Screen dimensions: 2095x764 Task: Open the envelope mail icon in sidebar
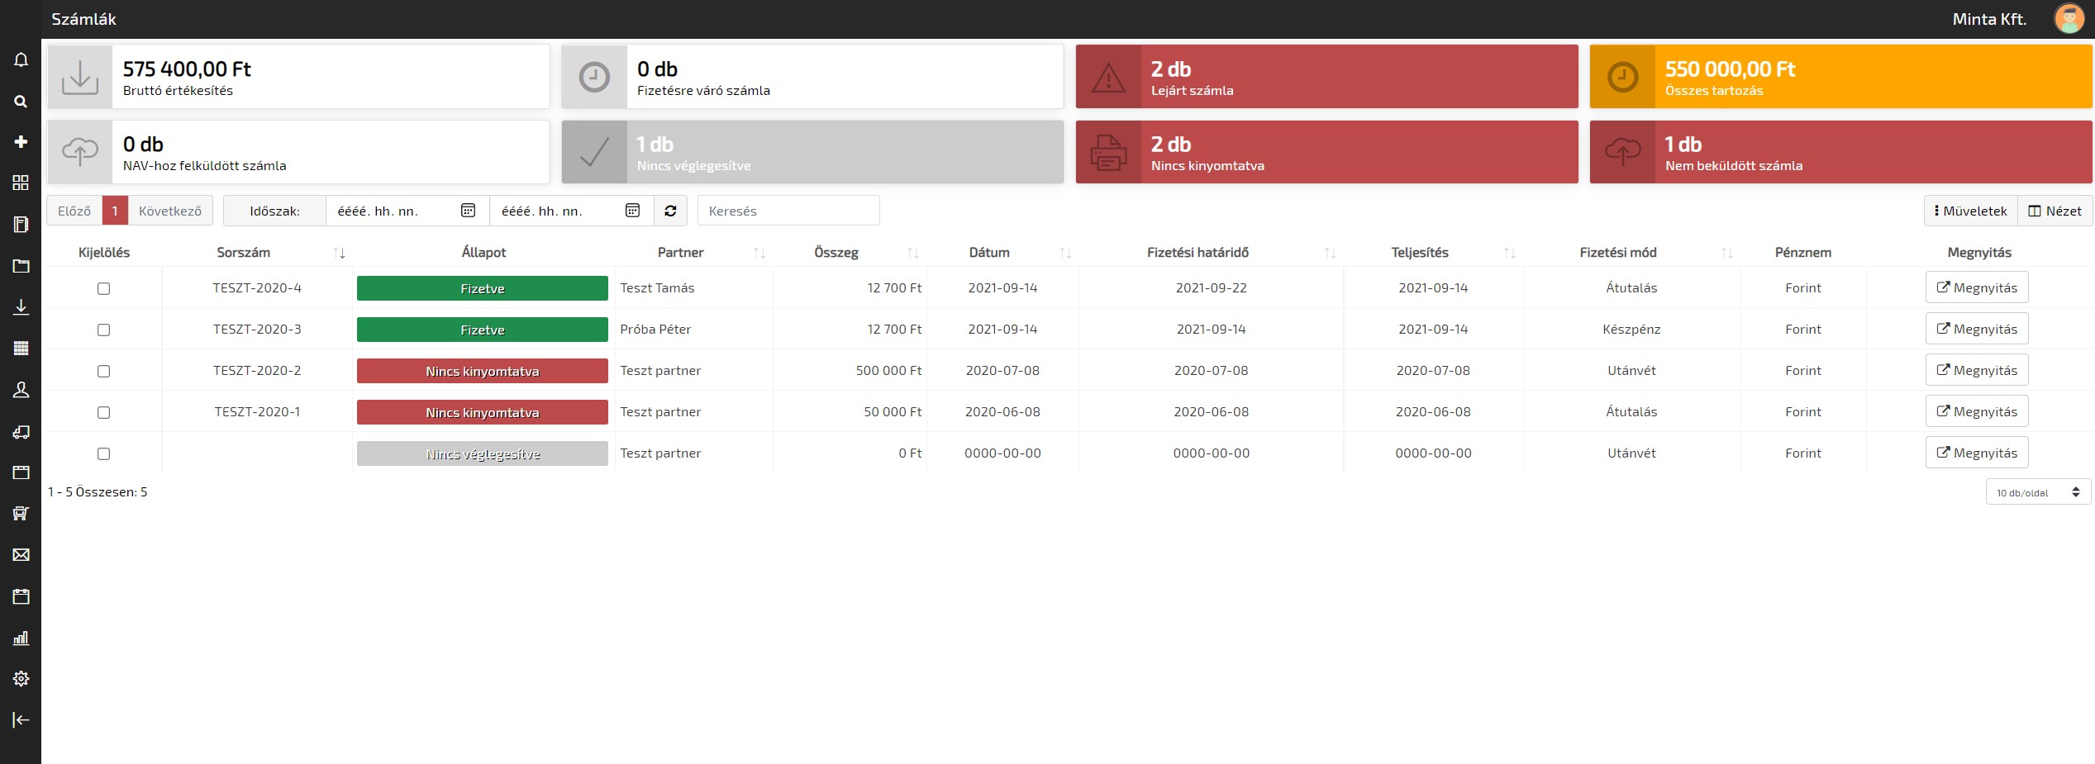click(x=21, y=555)
